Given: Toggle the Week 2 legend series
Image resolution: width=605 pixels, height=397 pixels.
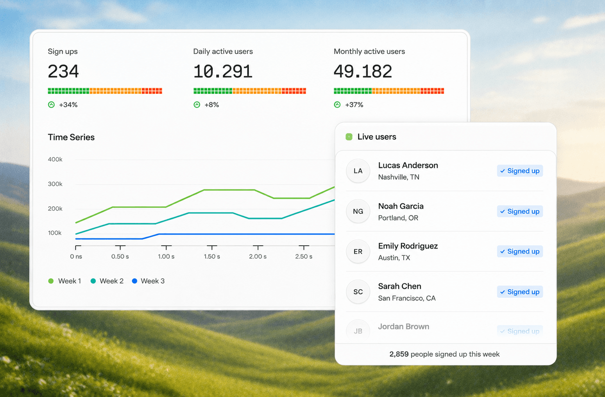Looking at the screenshot, I should tap(107, 281).
